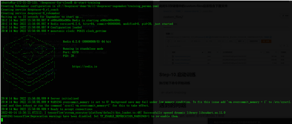Viewport: 292px width, 124px height.
Task: Click the refresh icon in S3 objects toolbar
Action: coord(169,41)
